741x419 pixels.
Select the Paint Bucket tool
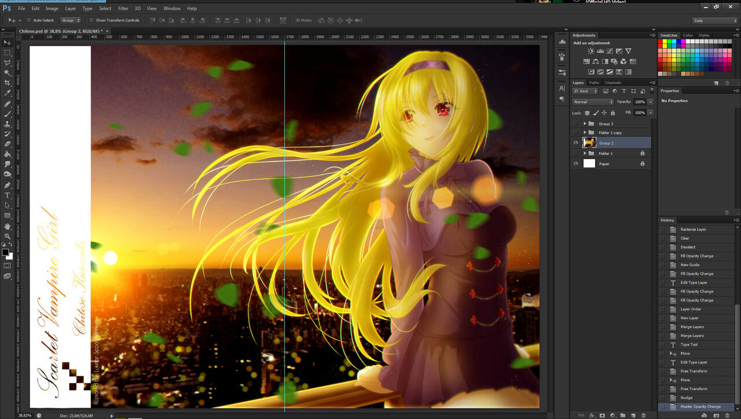[x=8, y=154]
